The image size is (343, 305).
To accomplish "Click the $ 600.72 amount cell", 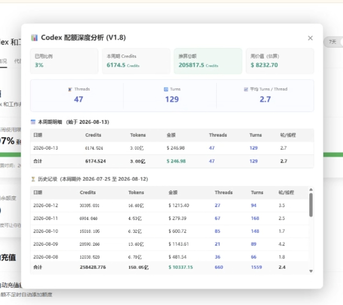I will coord(178,231).
